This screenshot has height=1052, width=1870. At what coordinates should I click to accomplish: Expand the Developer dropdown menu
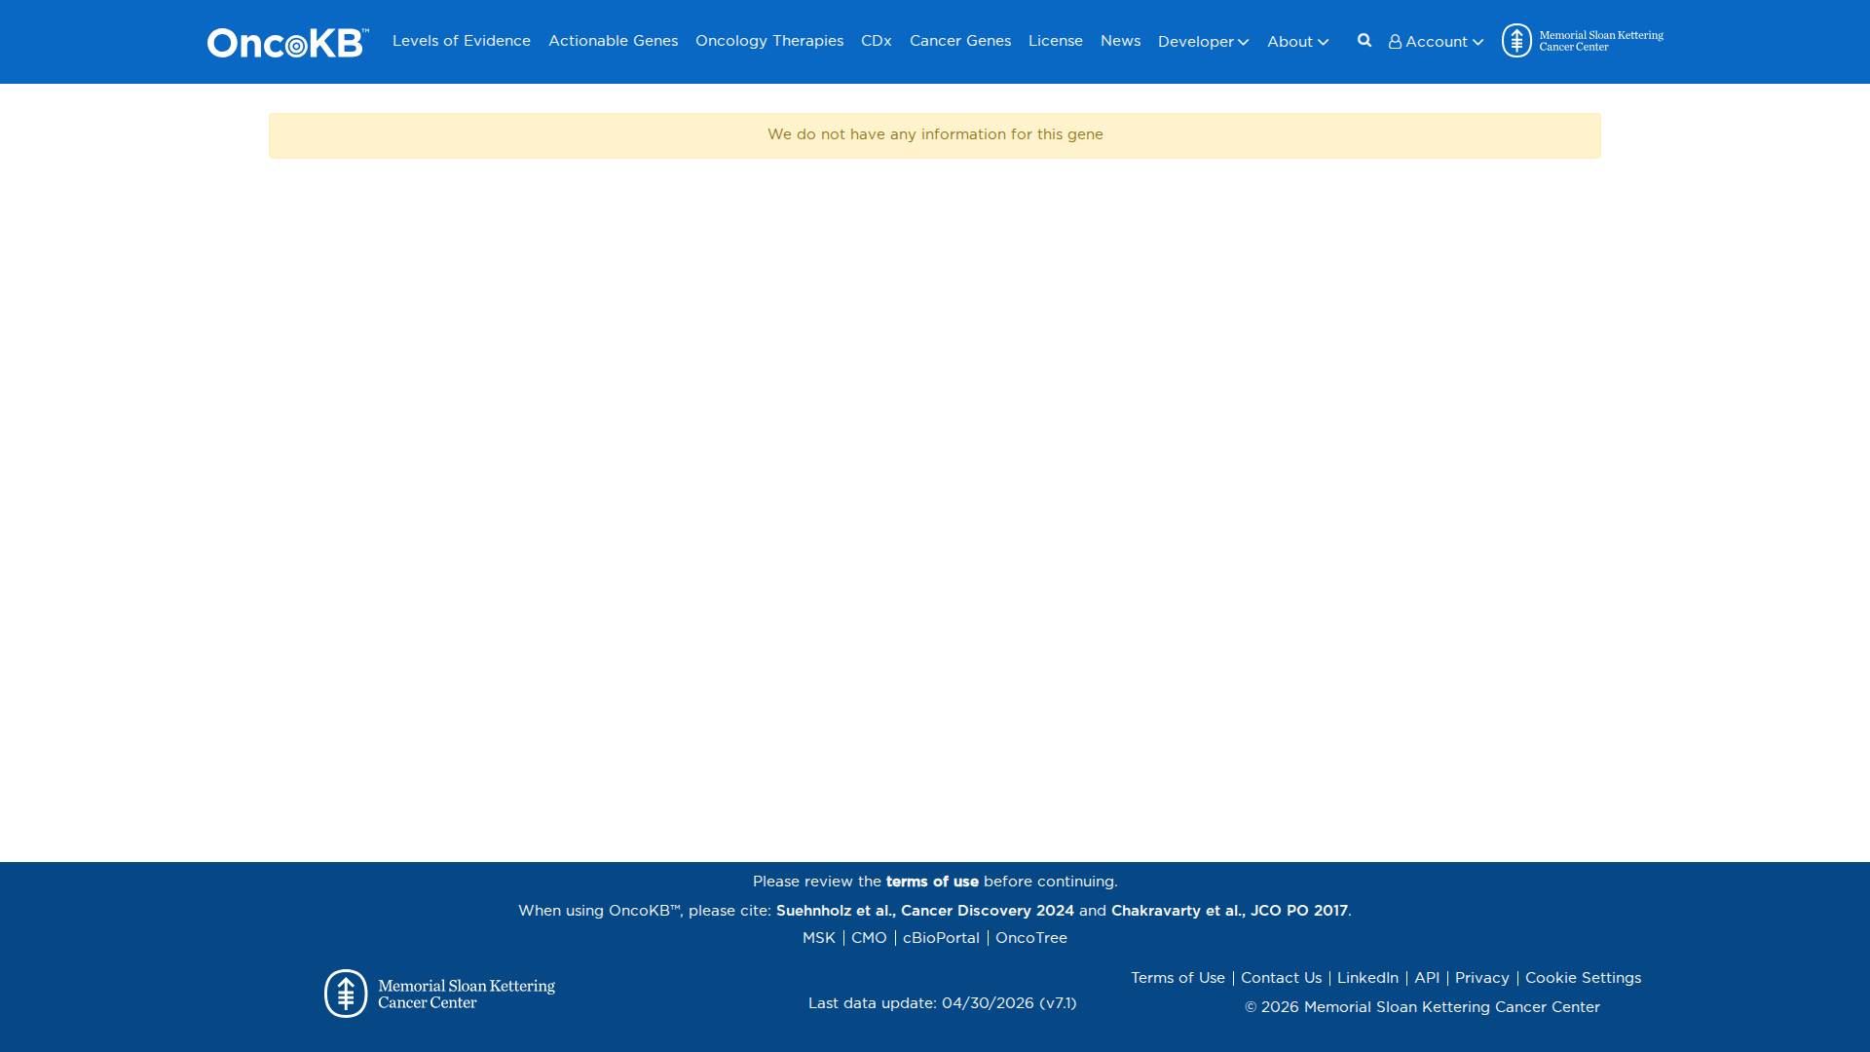[1203, 42]
